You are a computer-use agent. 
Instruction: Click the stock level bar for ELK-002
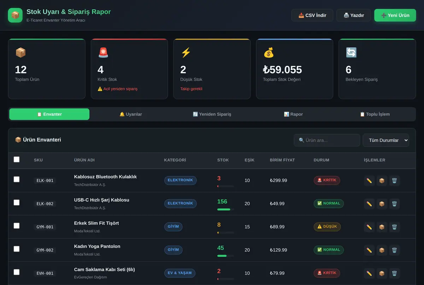pos(225,209)
